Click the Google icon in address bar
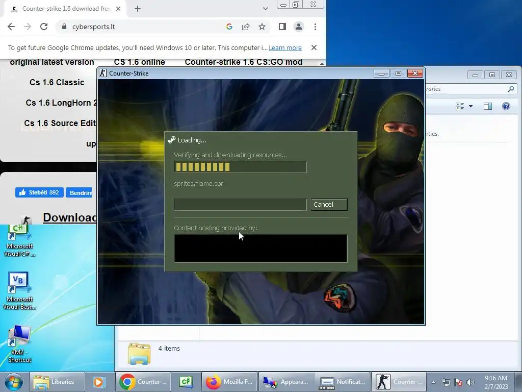522x392 pixels. click(x=229, y=27)
